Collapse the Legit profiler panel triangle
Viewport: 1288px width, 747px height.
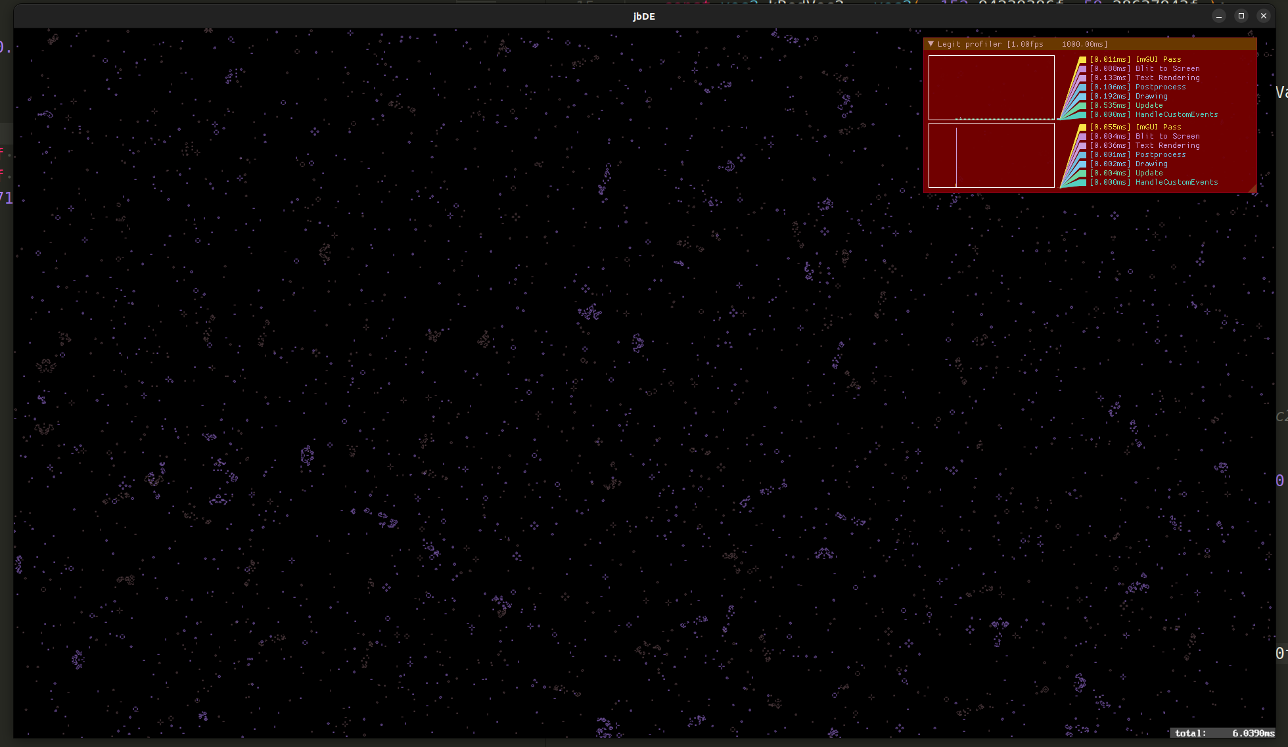(x=931, y=44)
